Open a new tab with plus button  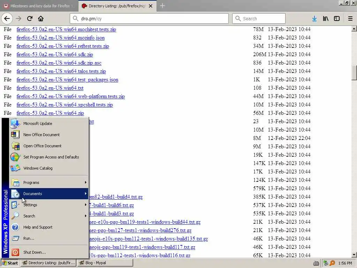[162, 6]
